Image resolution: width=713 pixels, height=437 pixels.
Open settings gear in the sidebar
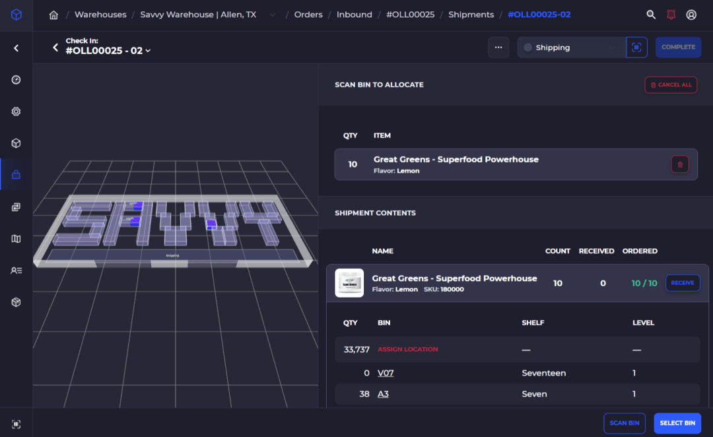coord(17,112)
